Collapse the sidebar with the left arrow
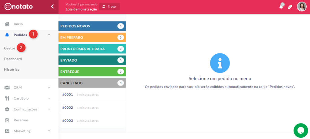Viewport: 310px width, 139px height. coord(52,6)
